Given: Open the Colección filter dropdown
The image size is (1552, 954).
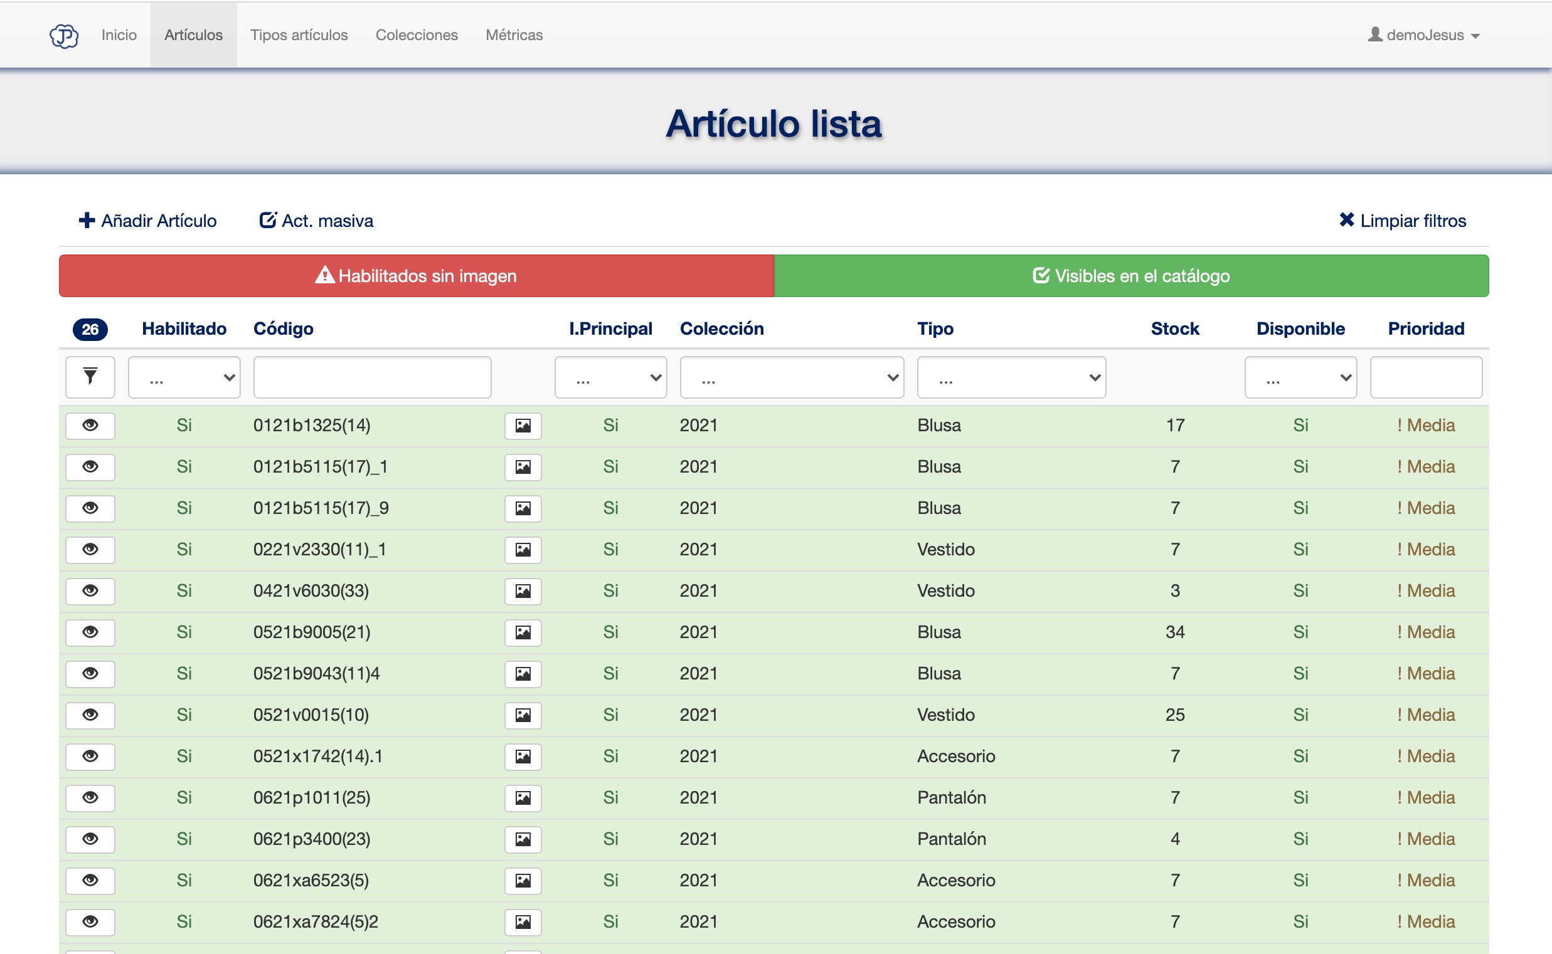Looking at the screenshot, I should [x=792, y=377].
